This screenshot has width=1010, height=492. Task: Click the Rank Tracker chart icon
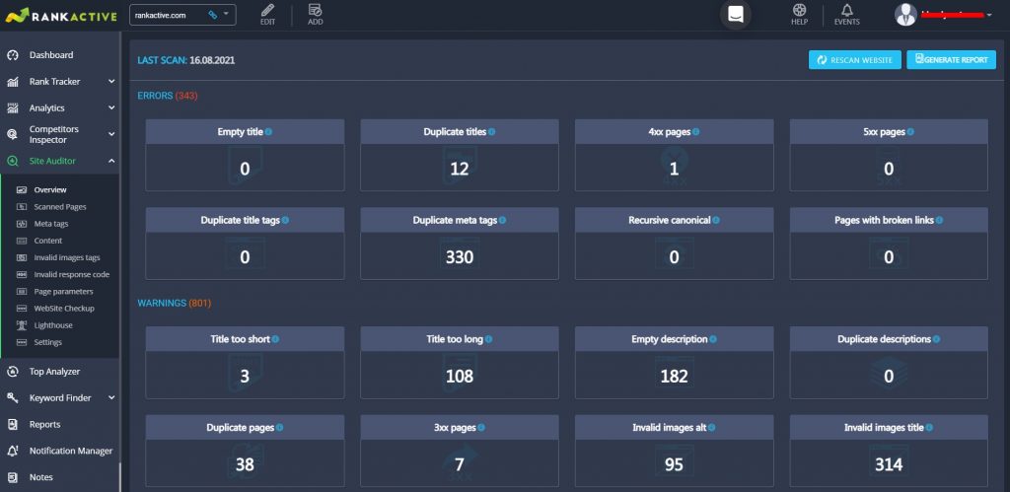12,82
